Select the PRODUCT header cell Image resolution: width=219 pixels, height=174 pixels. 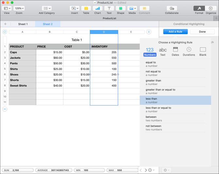(22, 46)
